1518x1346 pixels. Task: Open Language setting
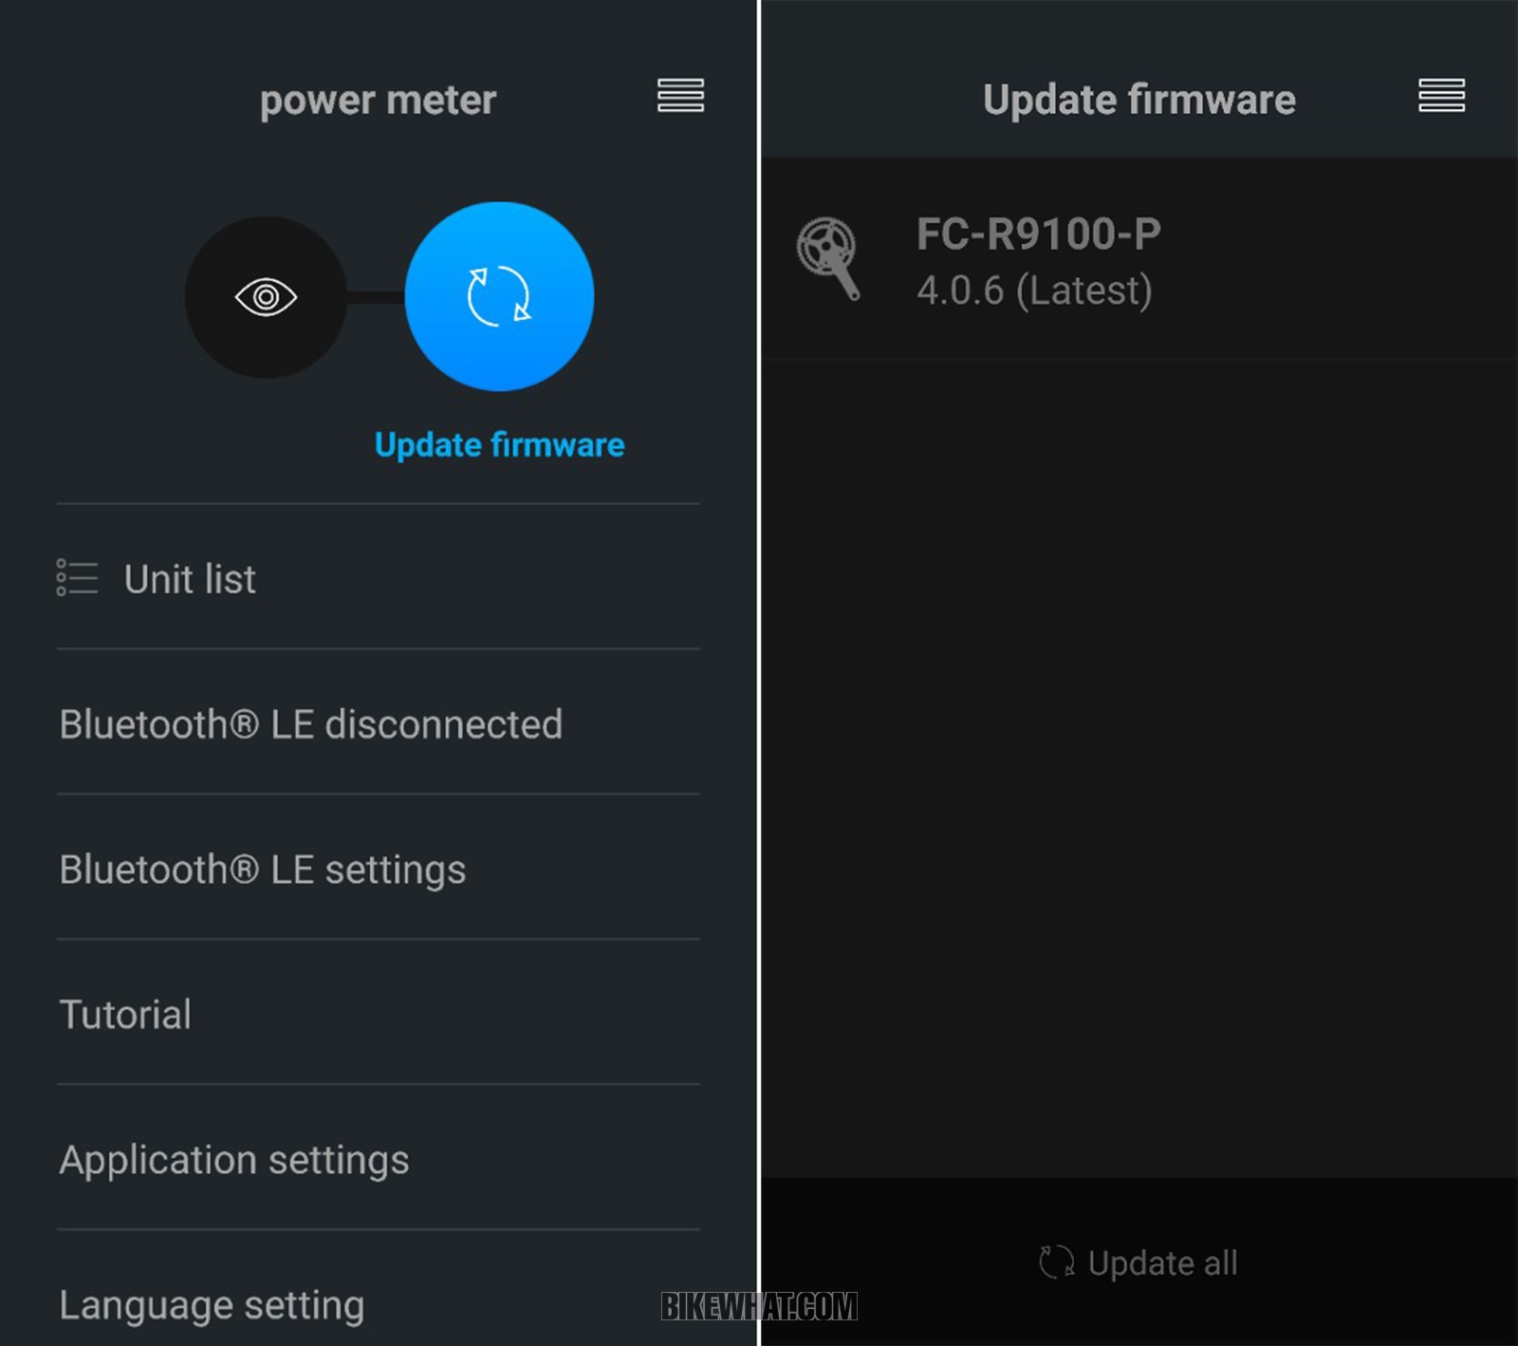[x=379, y=1291]
